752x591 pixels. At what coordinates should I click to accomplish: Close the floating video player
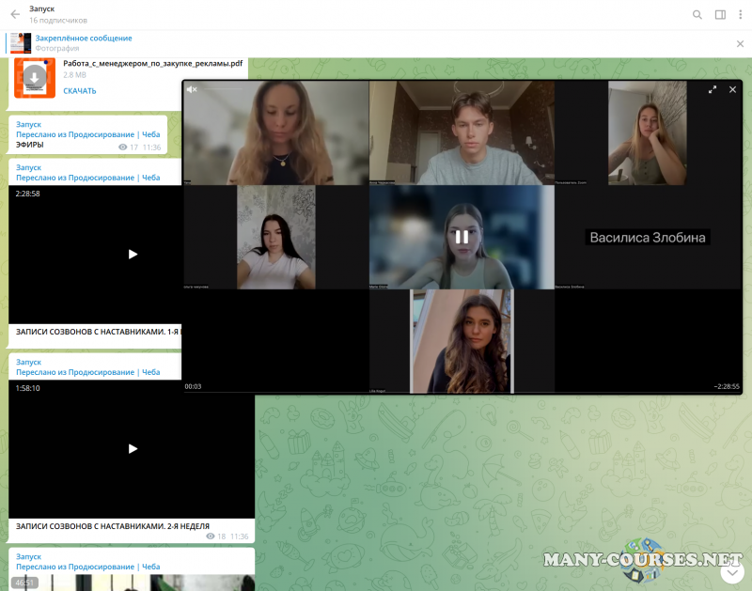(x=732, y=89)
